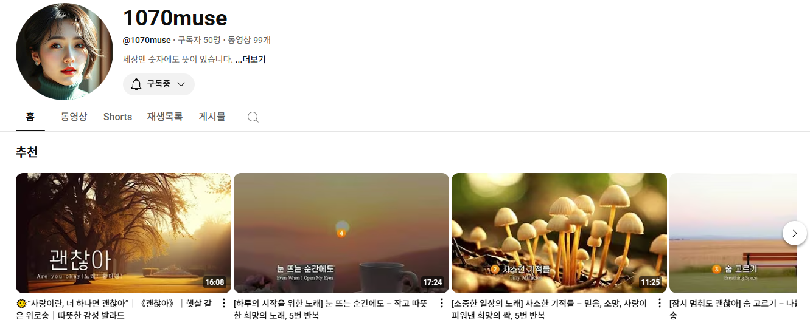Switch to the Shorts tab

coord(117,117)
